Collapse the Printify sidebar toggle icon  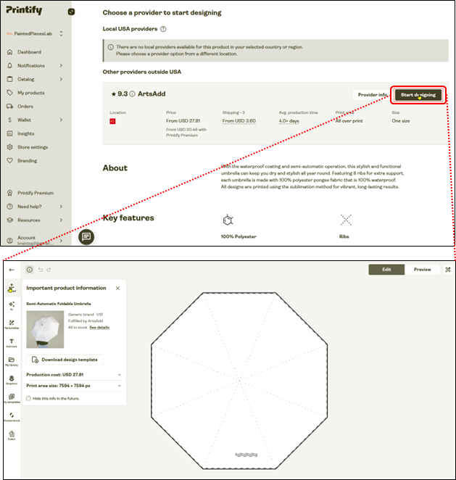(71, 12)
